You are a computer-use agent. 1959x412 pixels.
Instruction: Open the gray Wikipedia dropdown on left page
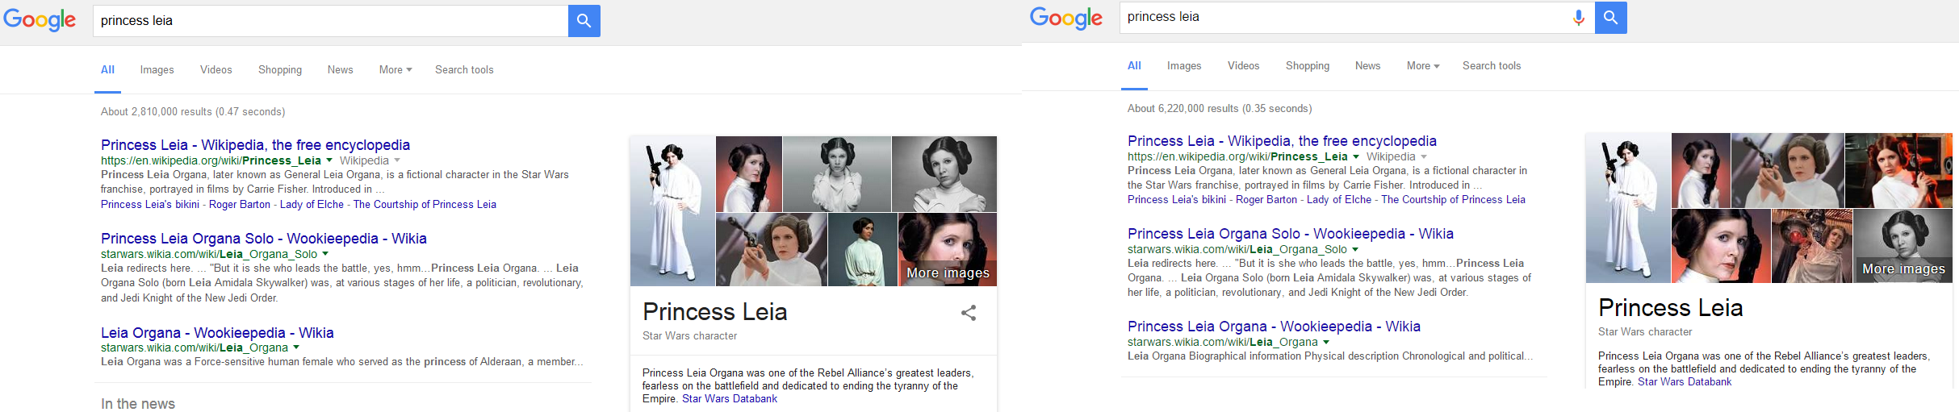tap(397, 160)
